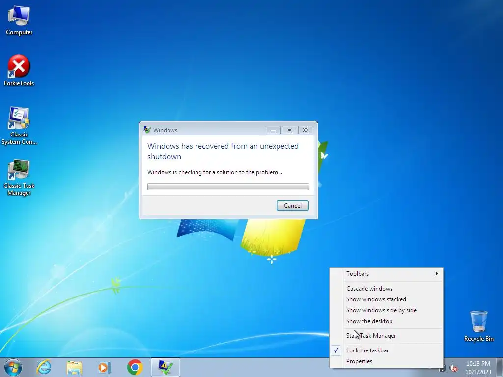
Task: Click the network tray icon
Action: click(443, 369)
